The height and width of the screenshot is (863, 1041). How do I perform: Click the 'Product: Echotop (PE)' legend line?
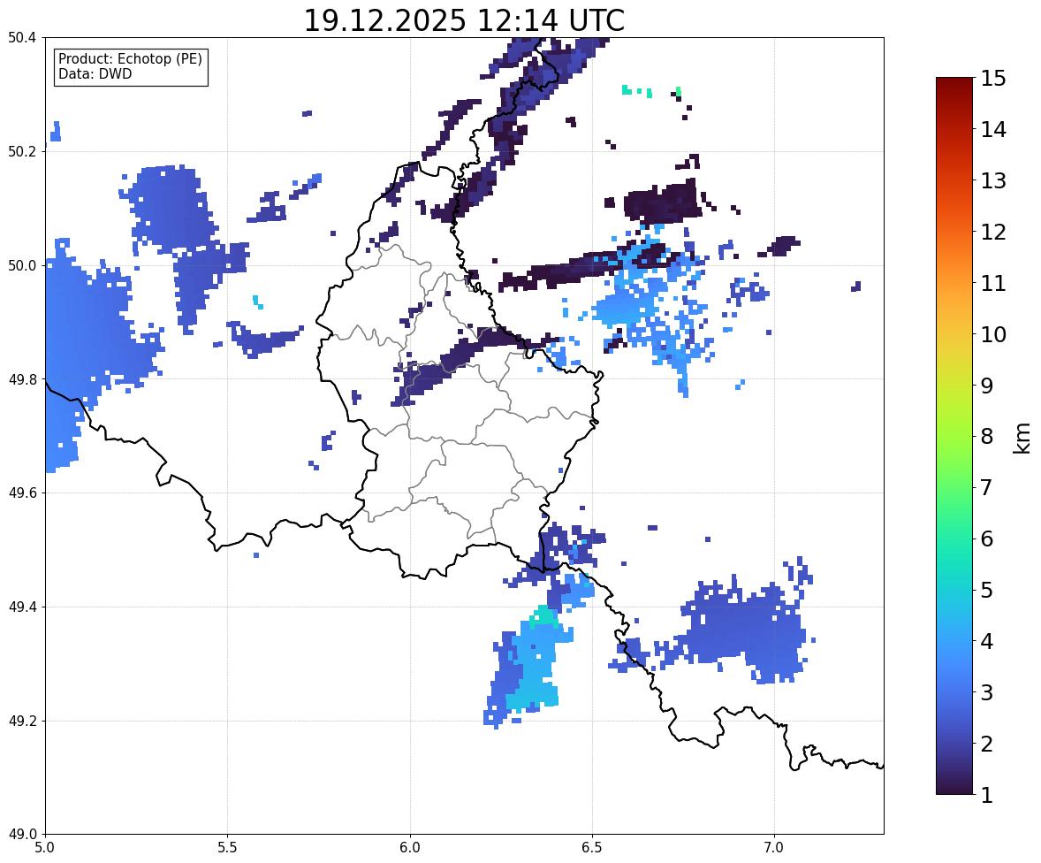[x=130, y=59]
